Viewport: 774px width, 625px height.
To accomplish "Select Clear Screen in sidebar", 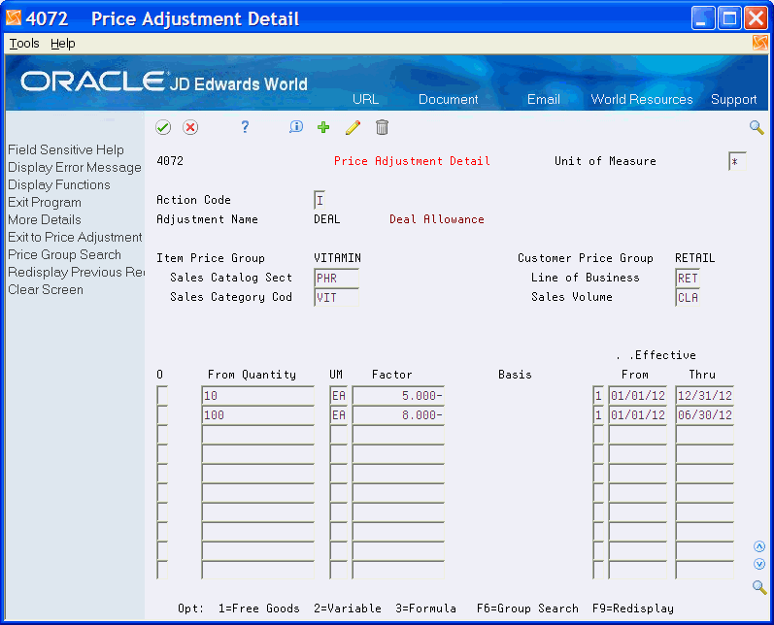I will coord(46,289).
